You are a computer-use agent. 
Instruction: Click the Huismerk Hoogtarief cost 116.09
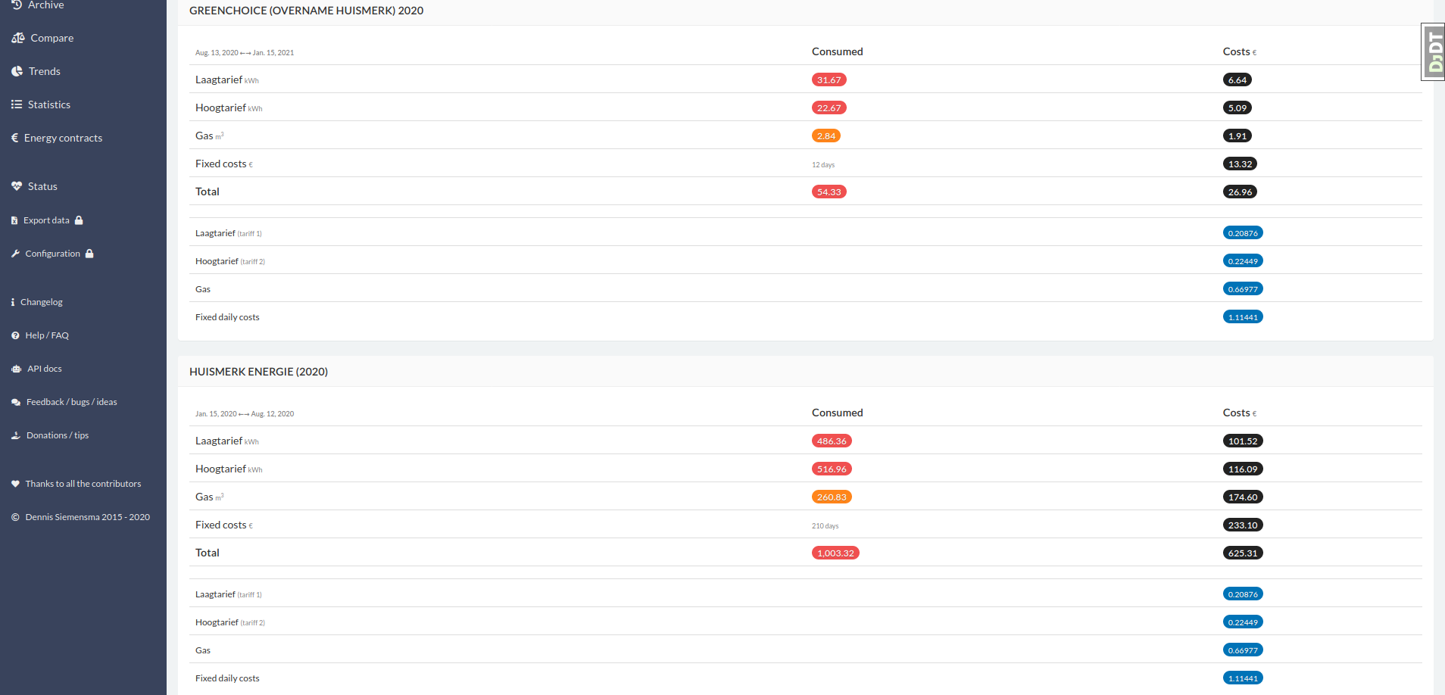pos(1243,469)
